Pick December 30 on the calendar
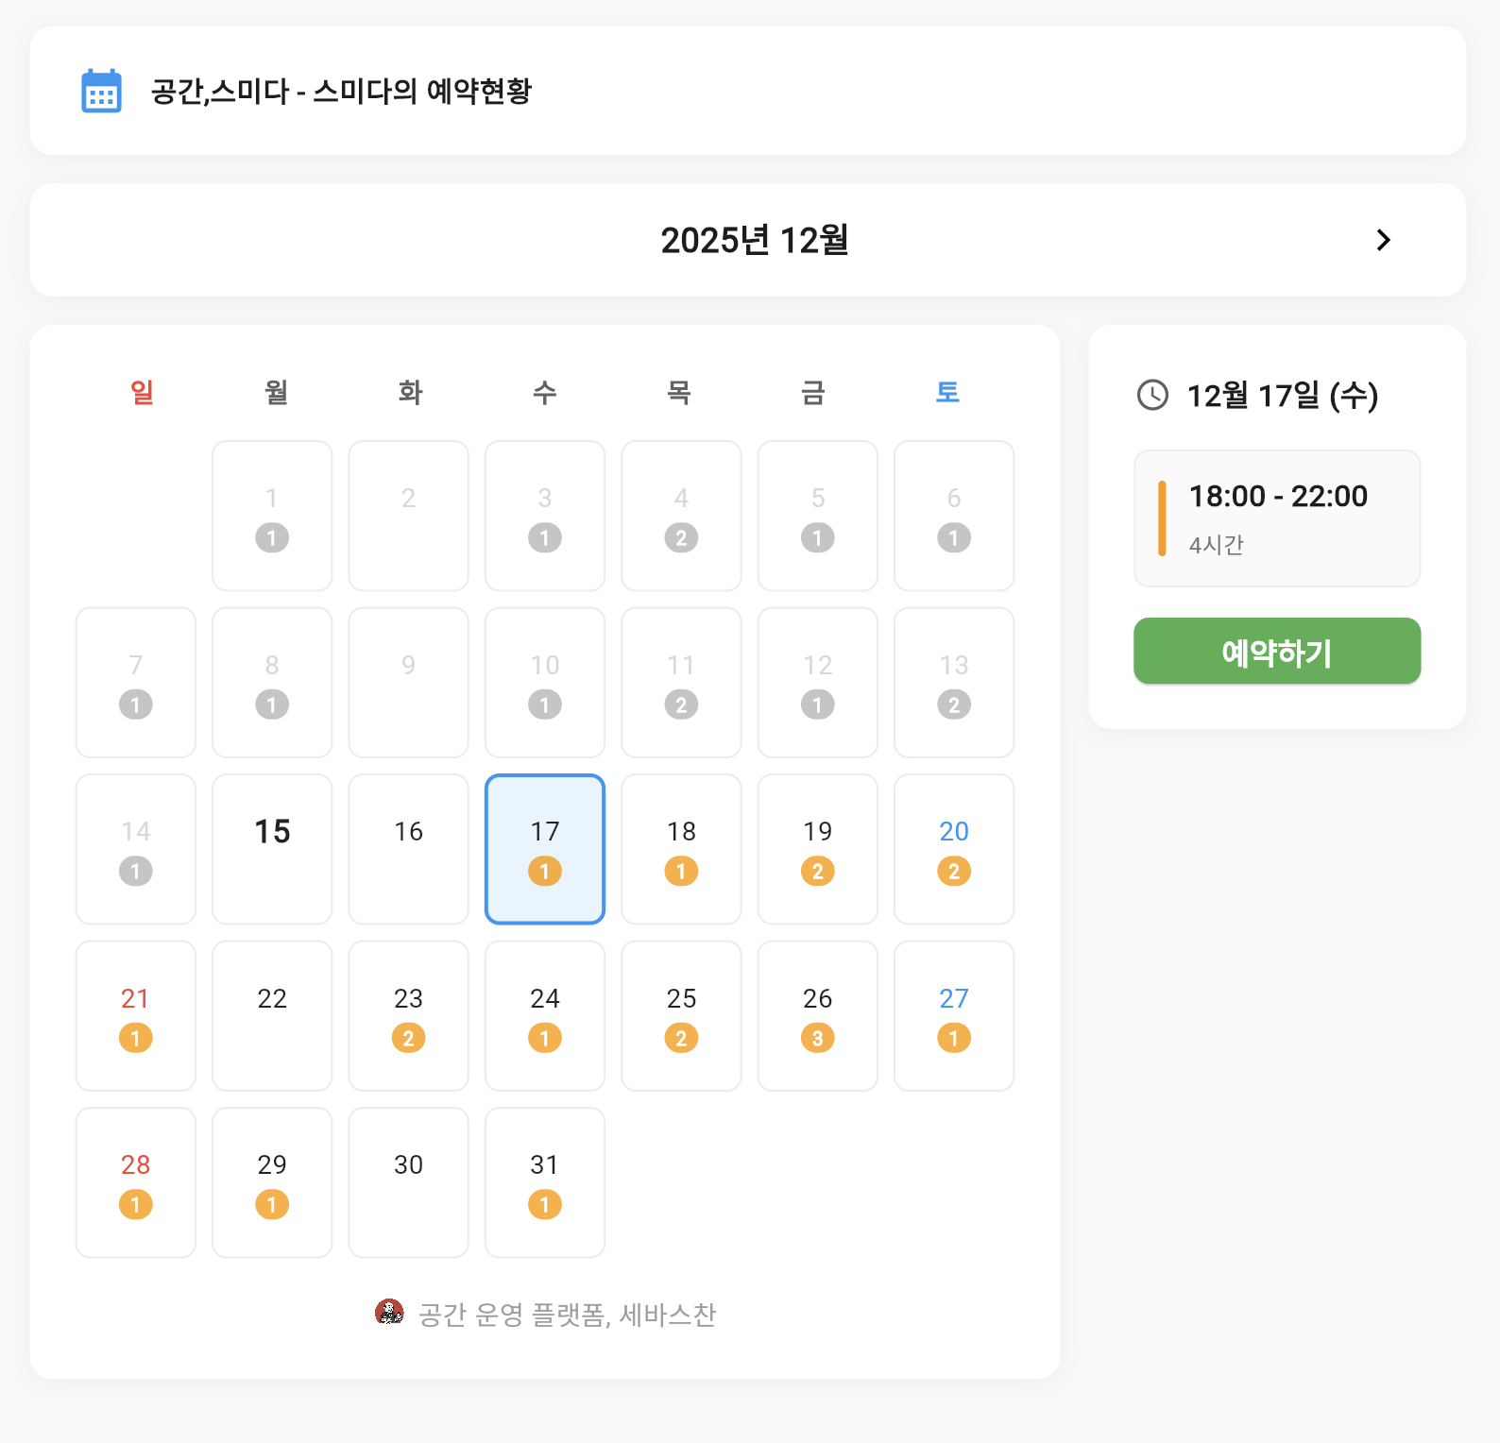The height and width of the screenshot is (1443, 1500). point(408,1180)
